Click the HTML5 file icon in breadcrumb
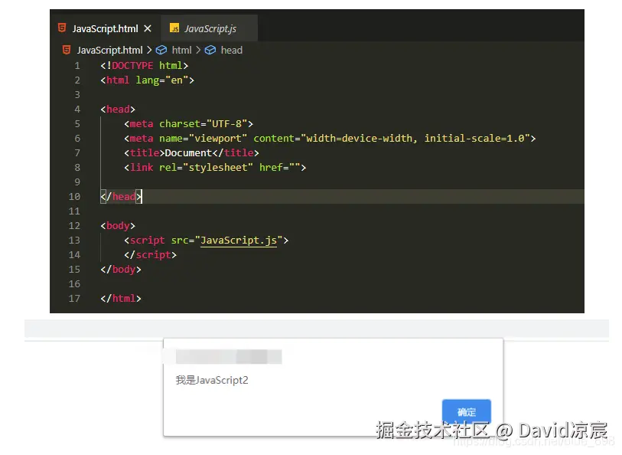This screenshot has height=455, width=622. coord(67,50)
